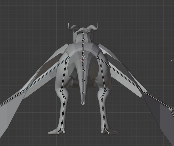Select the head bone tip joint
The height and width of the screenshot is (146, 174).
point(83,33)
